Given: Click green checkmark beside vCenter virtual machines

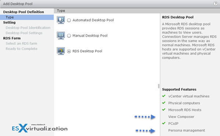Looking at the screenshot, I should (164, 96).
